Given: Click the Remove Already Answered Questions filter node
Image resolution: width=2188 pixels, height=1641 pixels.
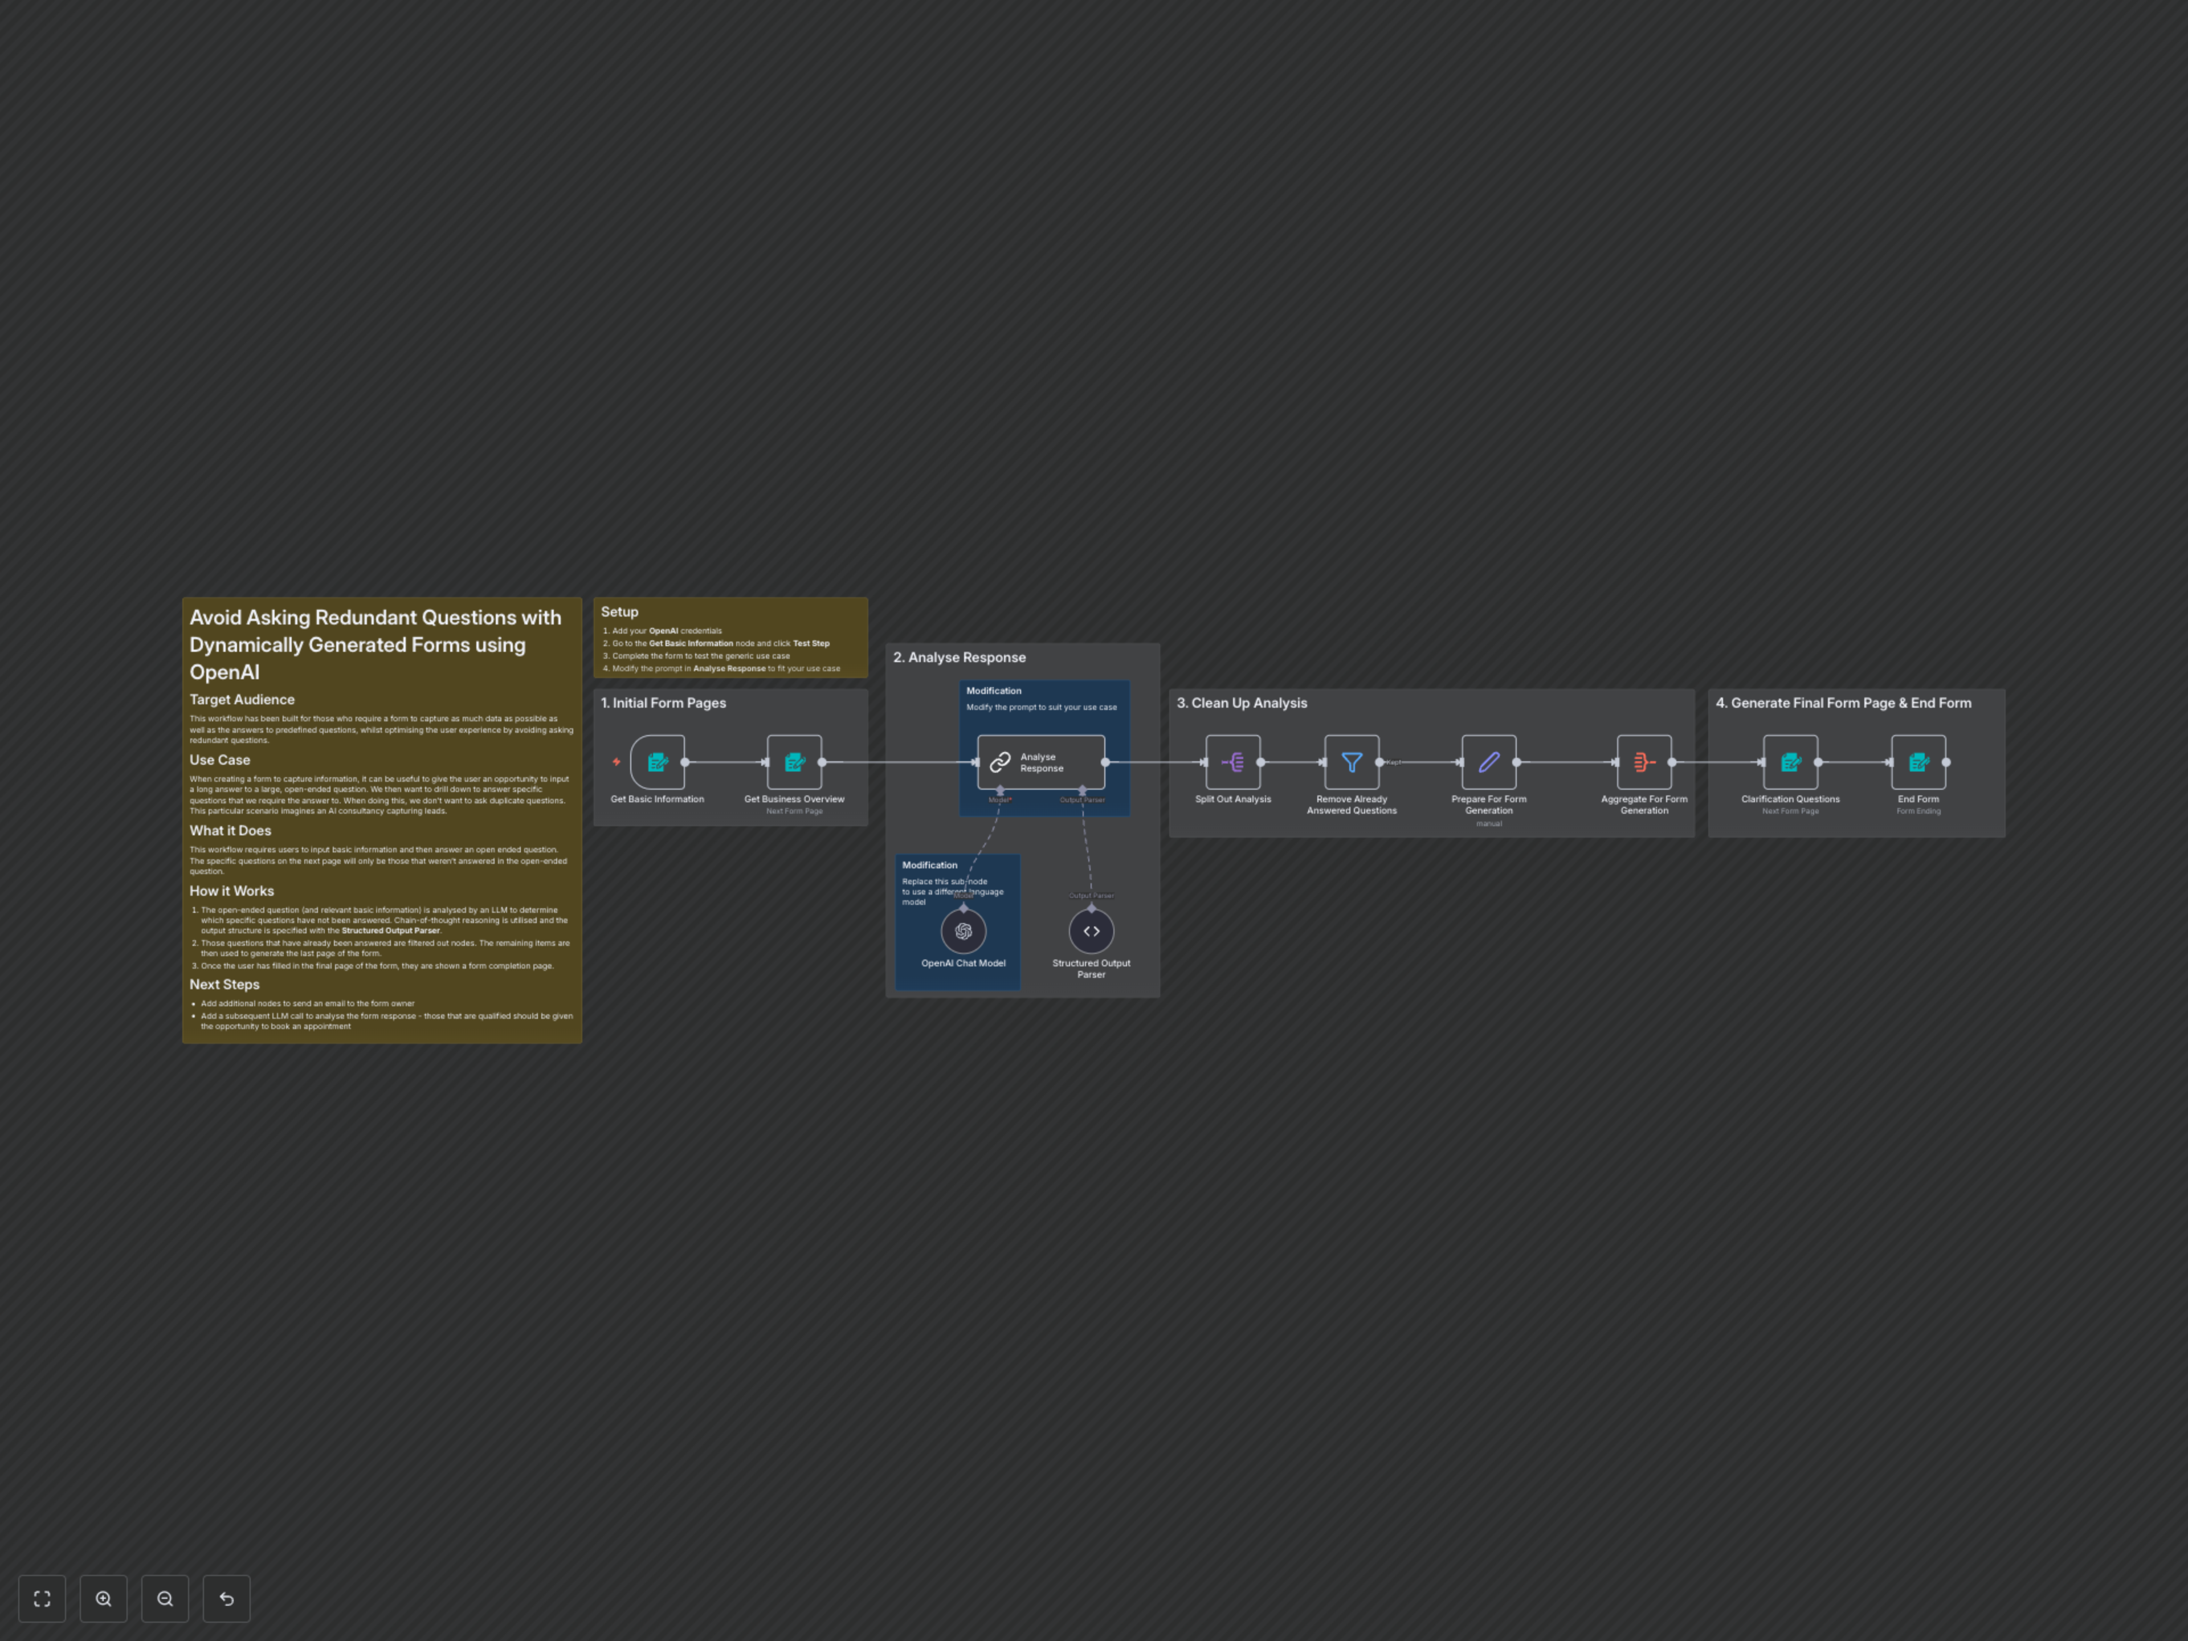Looking at the screenshot, I should pos(1351,762).
